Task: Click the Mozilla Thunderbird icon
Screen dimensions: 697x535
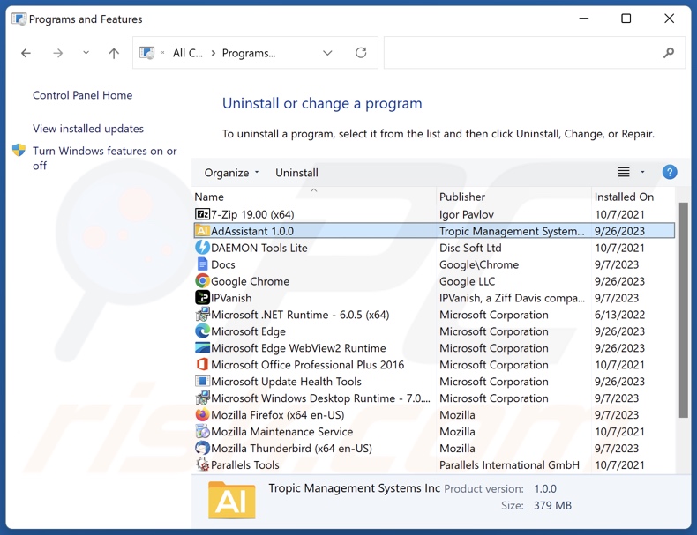Action: (202, 449)
